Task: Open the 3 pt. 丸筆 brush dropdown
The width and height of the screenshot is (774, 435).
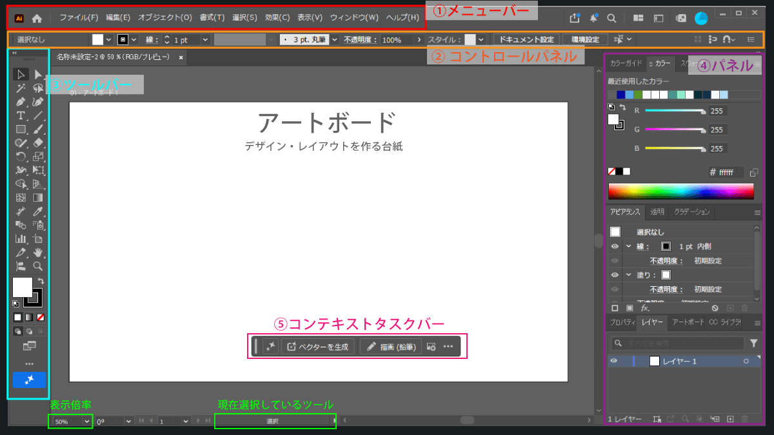Action: [334, 40]
